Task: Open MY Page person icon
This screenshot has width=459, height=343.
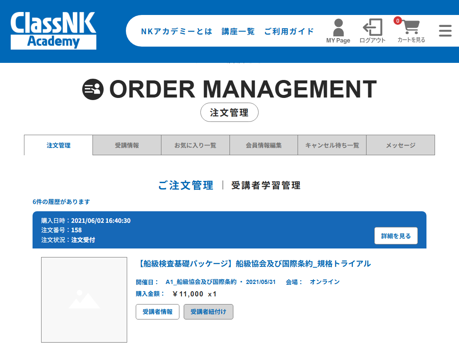Action: (x=338, y=28)
